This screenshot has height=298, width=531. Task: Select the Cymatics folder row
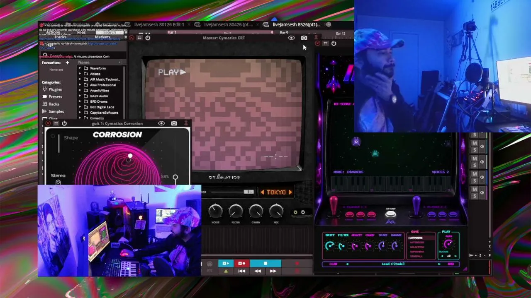click(101, 118)
